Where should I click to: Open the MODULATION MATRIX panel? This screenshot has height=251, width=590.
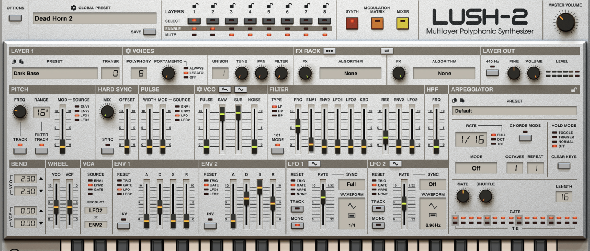[377, 23]
